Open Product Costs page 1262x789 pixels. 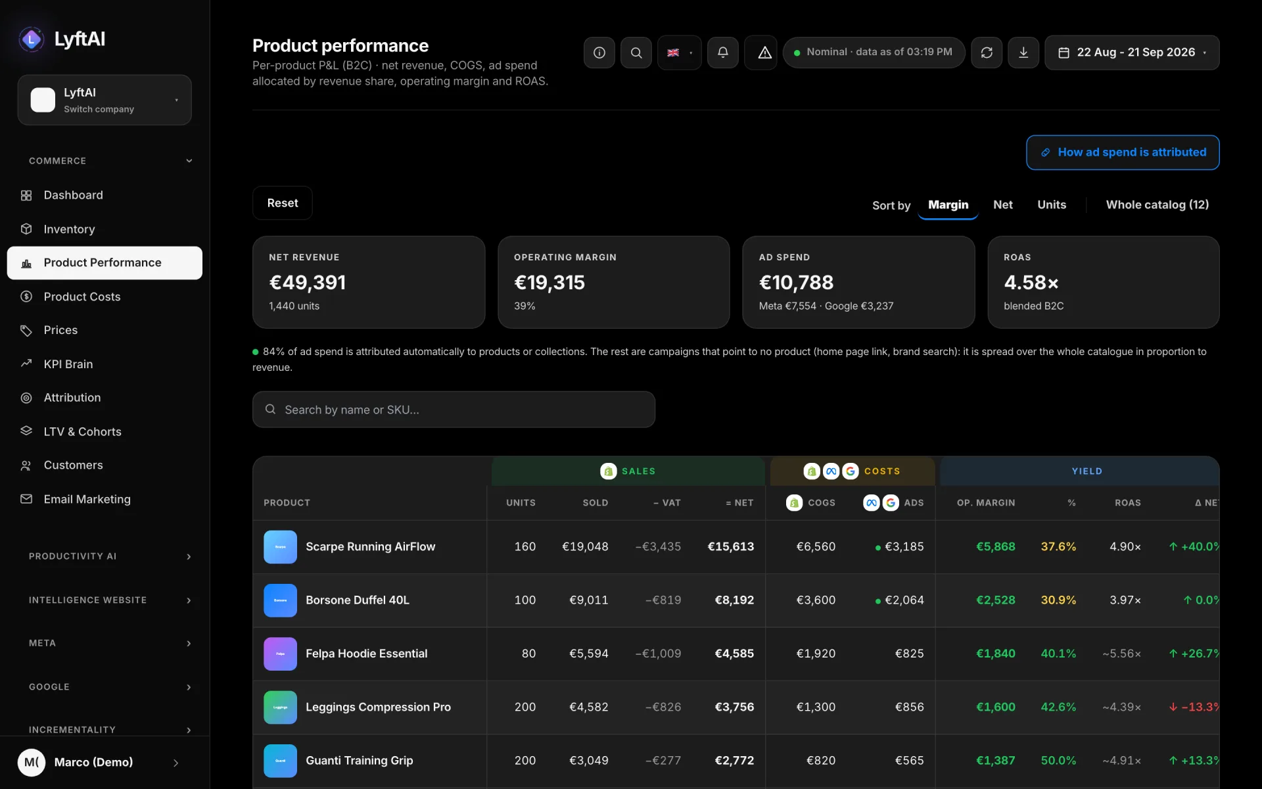point(105,297)
